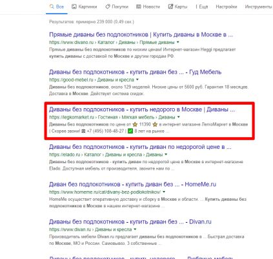This screenshot has width=273, height=259.
Task: Switch to the 'Картинки' tab
Action: pyautogui.click(x=85, y=6)
